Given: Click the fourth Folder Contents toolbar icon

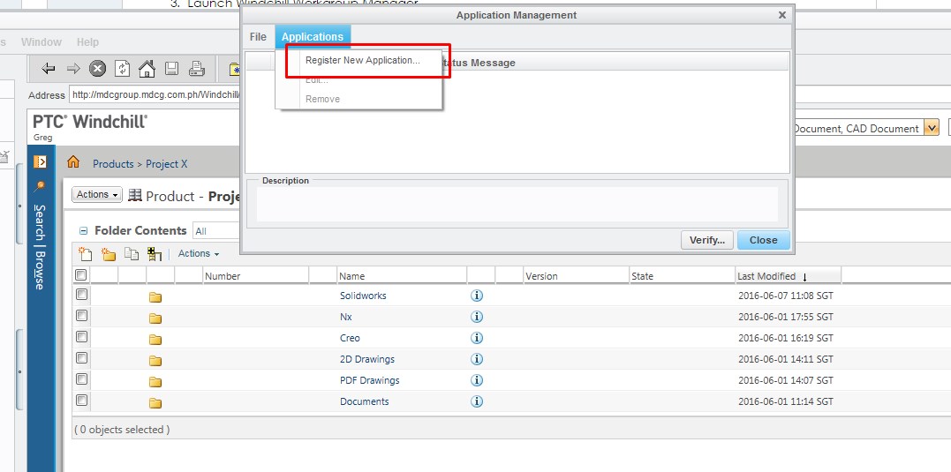Looking at the screenshot, I should pyautogui.click(x=155, y=254).
